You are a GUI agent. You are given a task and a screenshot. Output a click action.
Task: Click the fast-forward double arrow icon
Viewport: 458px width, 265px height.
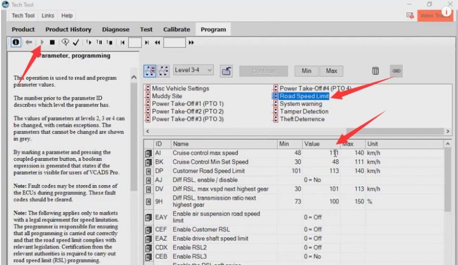pyautogui.click(x=191, y=43)
